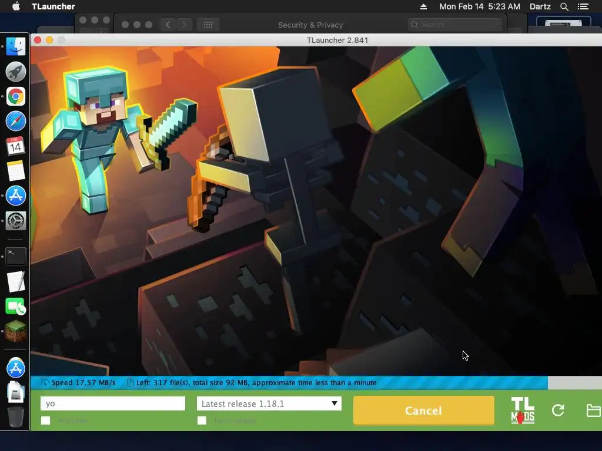This screenshot has height=451, width=602.
Task: Open App Store icon above System Preferences
Action: tap(16, 196)
